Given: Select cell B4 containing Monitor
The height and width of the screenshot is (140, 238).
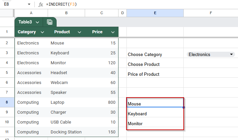Looking at the screenshot, I should tap(66, 63).
